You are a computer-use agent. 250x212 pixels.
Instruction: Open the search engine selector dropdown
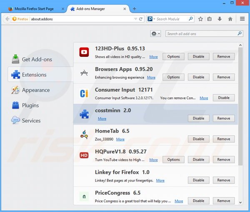click(151, 19)
